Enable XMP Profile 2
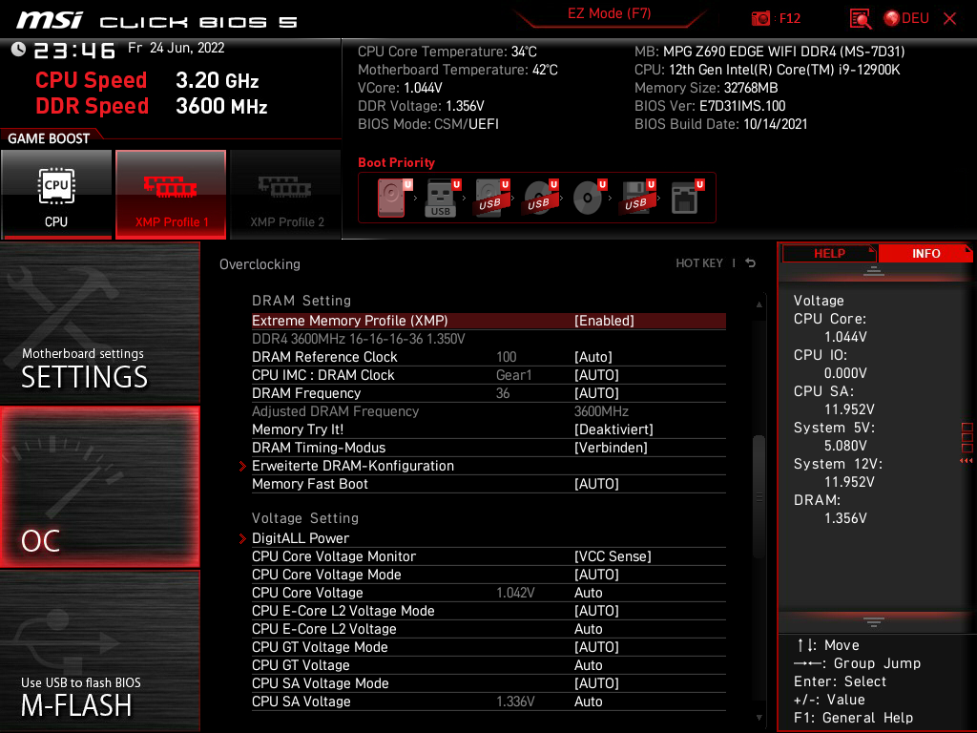The image size is (977, 733). coord(286,194)
